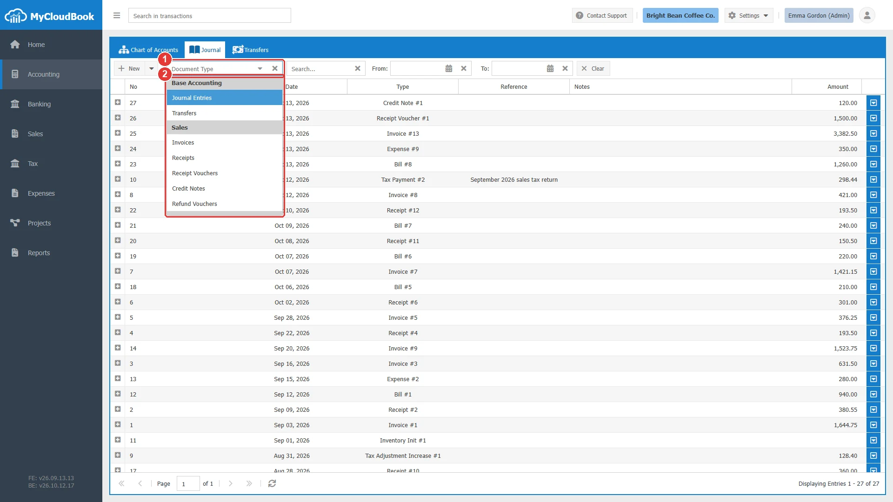The image size is (893, 502).
Task: Focus the Search in transactions field
Action: (210, 15)
